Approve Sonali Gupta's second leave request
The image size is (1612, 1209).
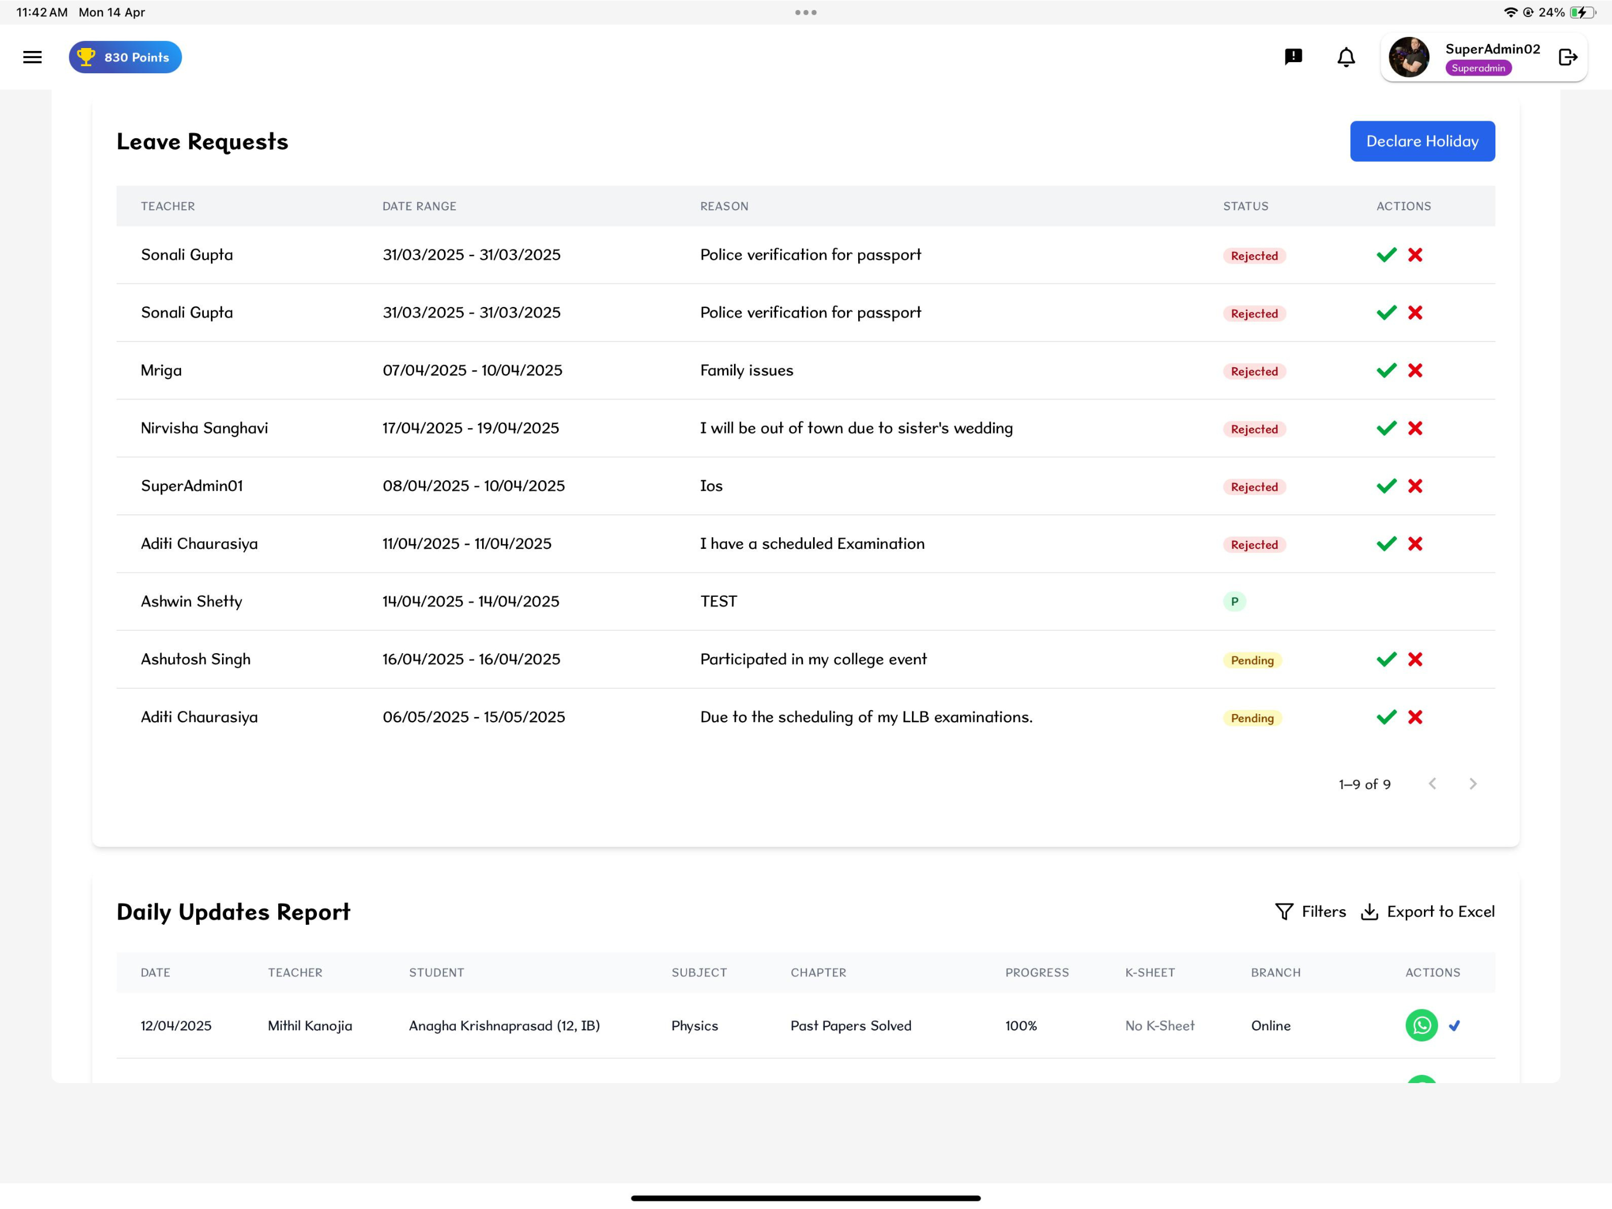(x=1386, y=313)
